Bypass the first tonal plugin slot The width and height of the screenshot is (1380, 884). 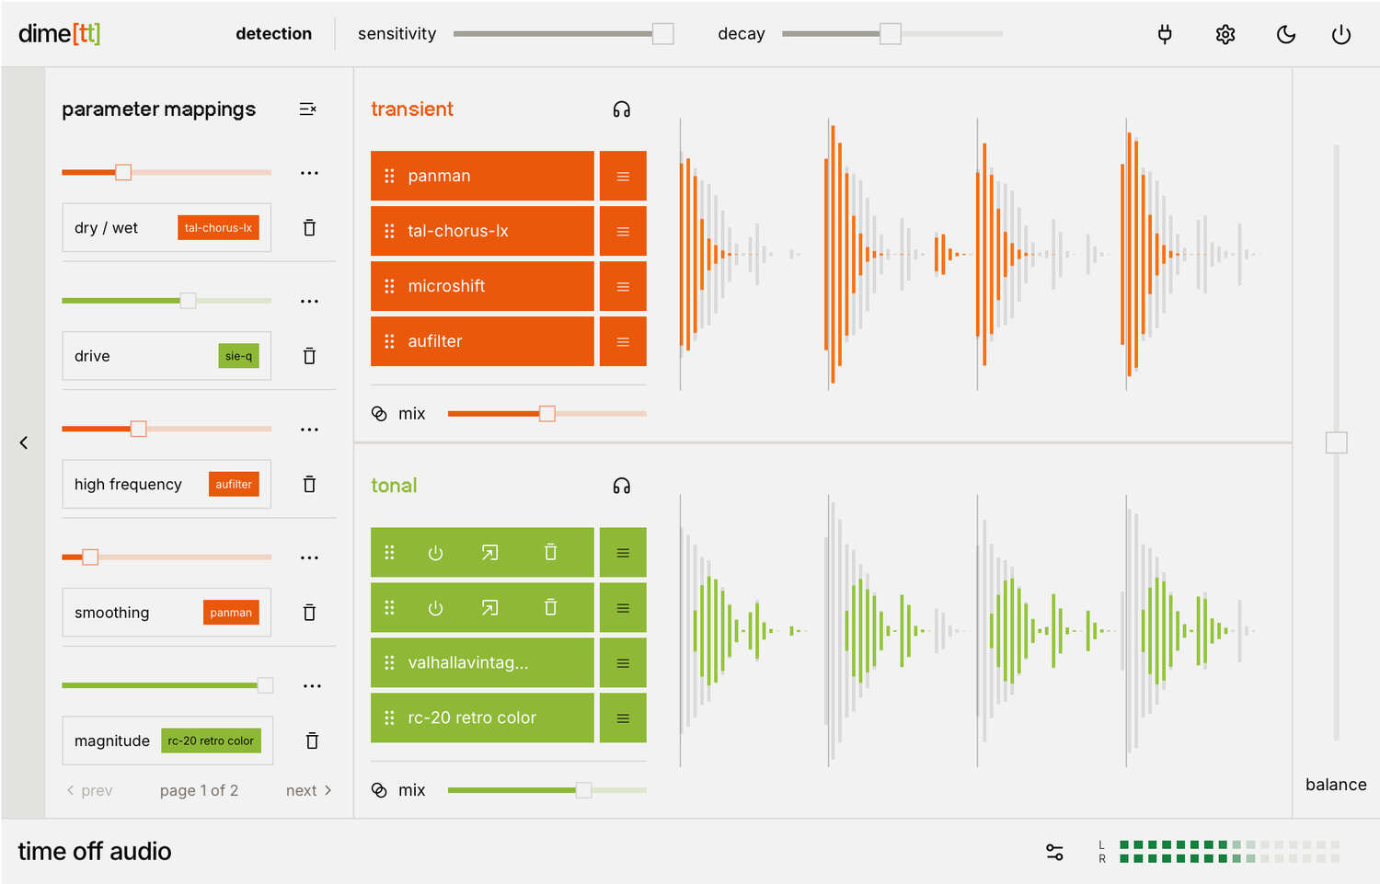(x=435, y=553)
